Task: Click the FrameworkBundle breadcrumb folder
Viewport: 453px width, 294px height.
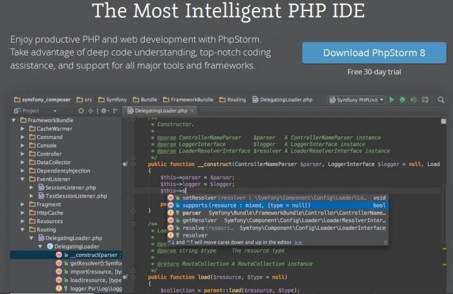Action: click(188, 100)
